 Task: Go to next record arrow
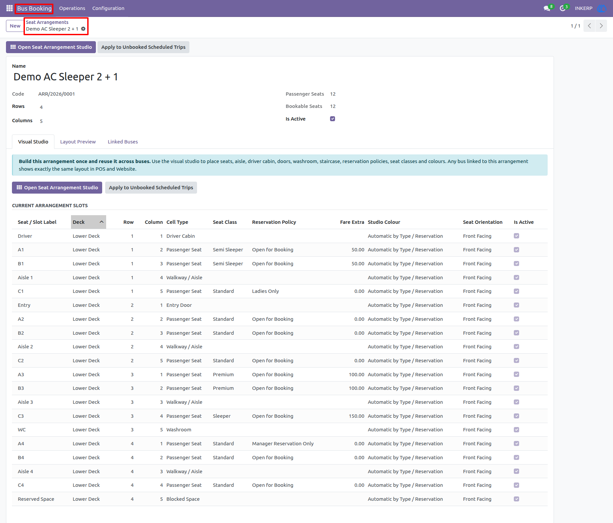point(601,26)
